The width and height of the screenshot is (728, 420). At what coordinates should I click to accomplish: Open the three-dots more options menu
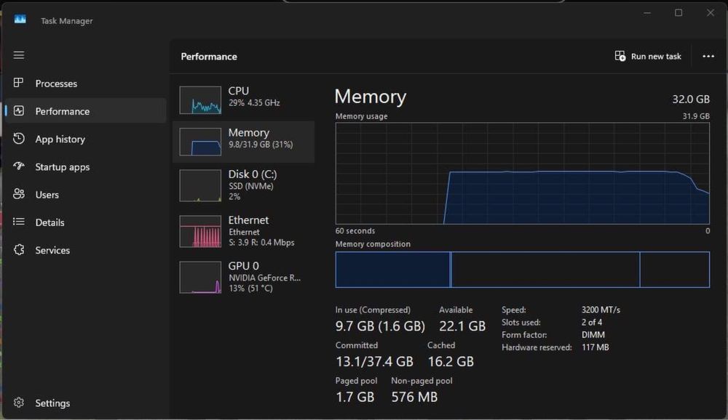708,56
